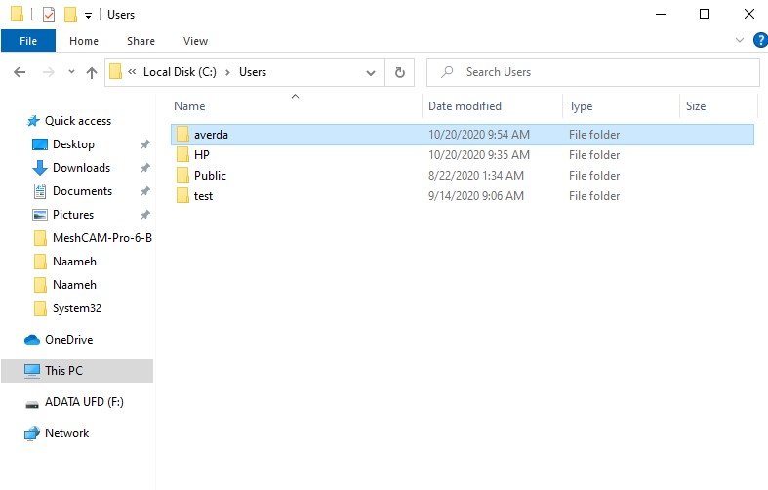Switch to the Share ribbon tab

[141, 41]
